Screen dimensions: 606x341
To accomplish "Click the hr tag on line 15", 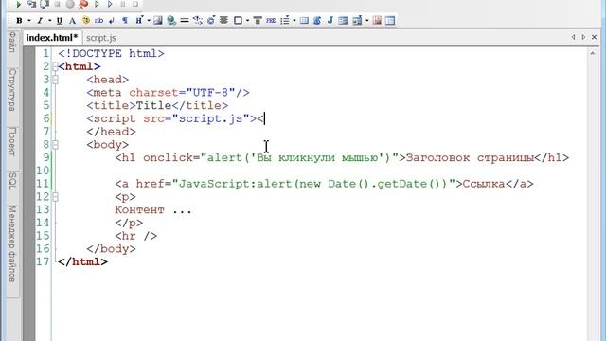I will 136,236.
